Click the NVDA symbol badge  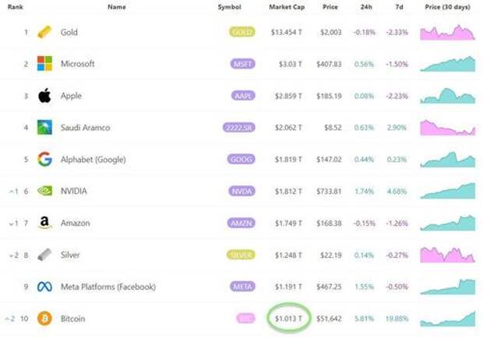tap(242, 192)
